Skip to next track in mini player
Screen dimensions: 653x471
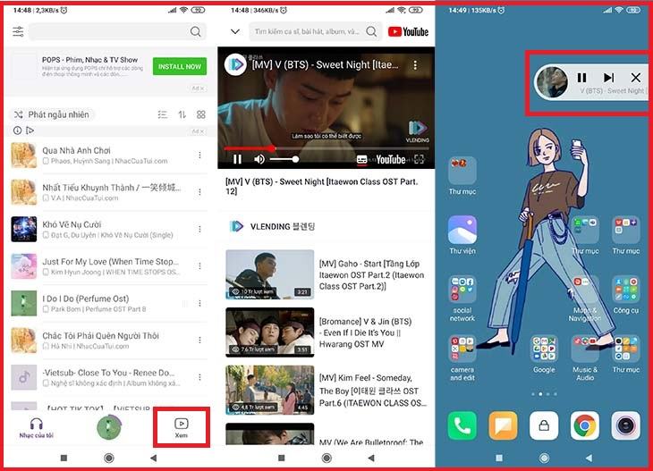coord(609,78)
